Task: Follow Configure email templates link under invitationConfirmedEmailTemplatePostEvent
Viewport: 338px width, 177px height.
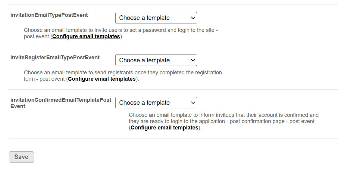Action: (164, 128)
